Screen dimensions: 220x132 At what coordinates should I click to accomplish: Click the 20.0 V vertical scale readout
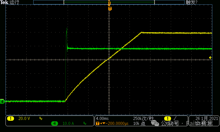click(24, 119)
